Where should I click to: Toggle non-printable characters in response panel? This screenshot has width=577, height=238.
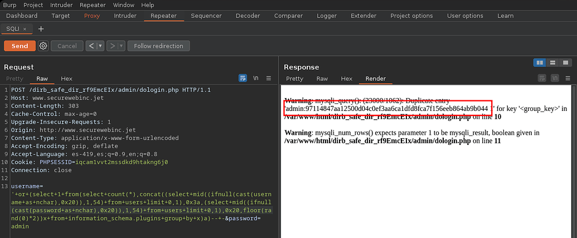(554, 79)
